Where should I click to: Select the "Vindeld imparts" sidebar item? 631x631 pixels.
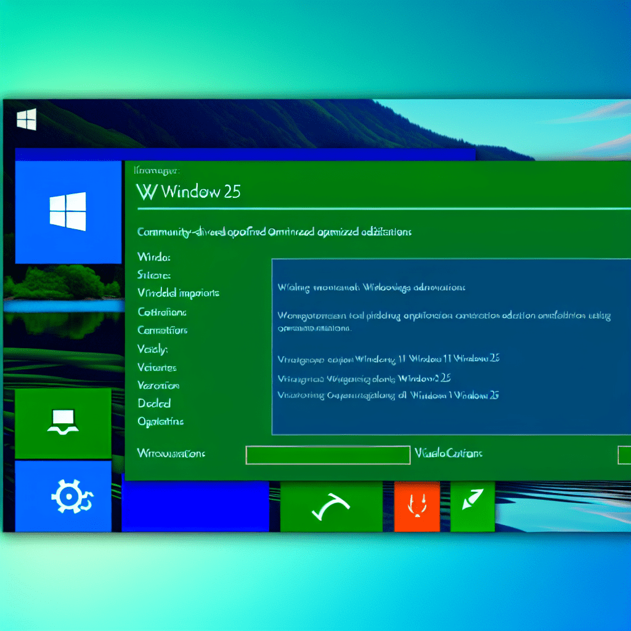pos(178,293)
